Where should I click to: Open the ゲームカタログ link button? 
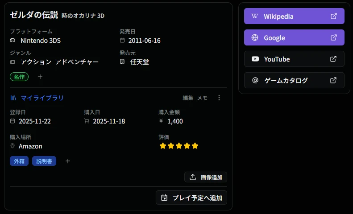click(294, 80)
